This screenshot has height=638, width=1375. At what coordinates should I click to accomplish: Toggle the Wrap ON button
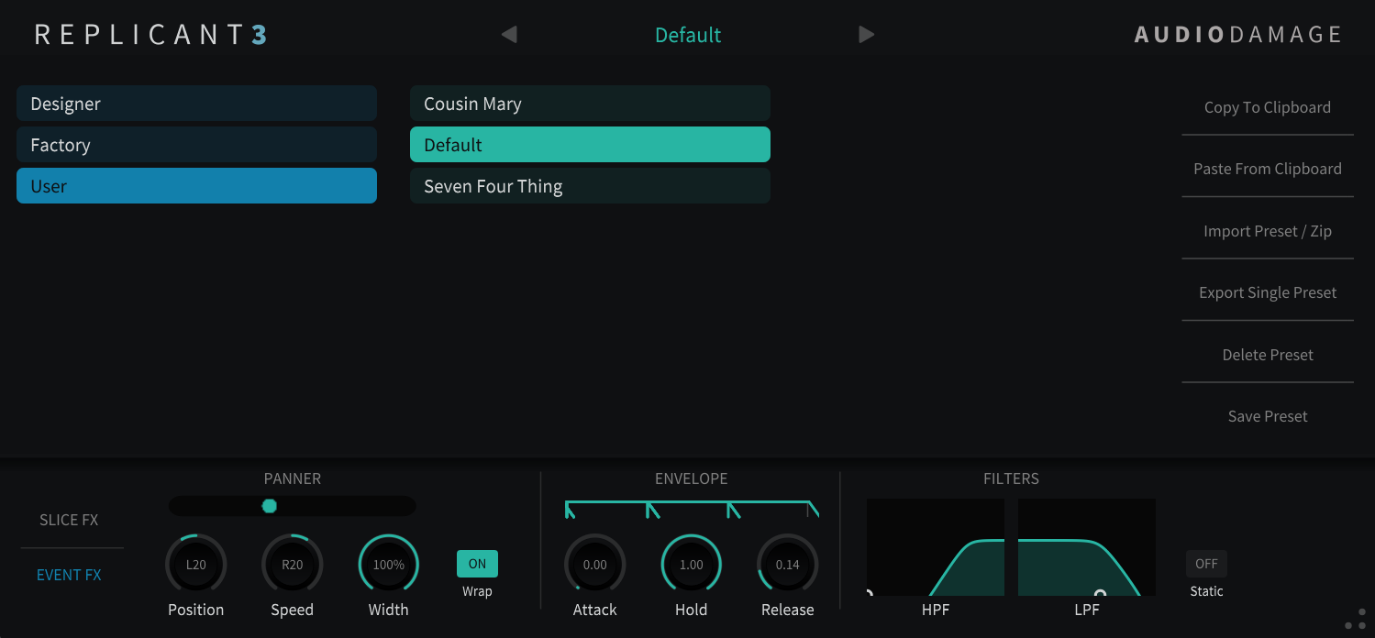click(477, 564)
